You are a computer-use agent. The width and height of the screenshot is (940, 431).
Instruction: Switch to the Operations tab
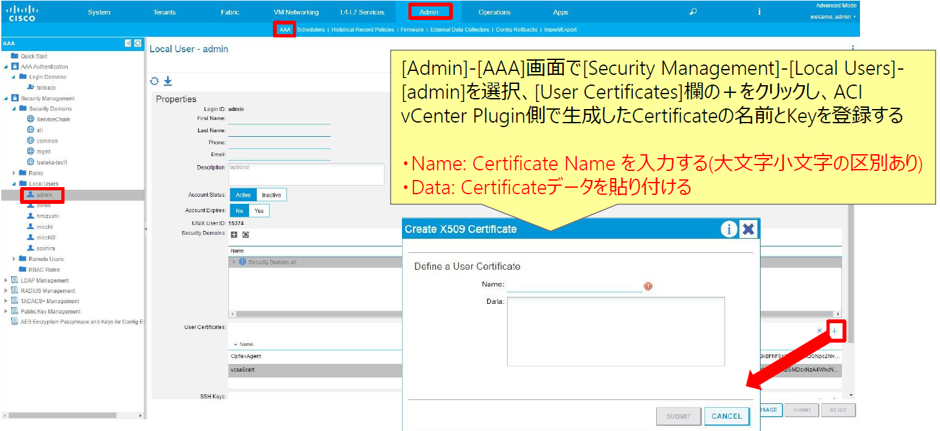click(494, 12)
